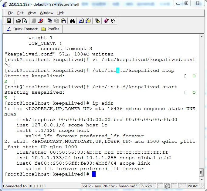Viewport: 207px width, 191px height.
Task: Minimize the SSH Secure Shell window
Action: [x=178, y=3]
